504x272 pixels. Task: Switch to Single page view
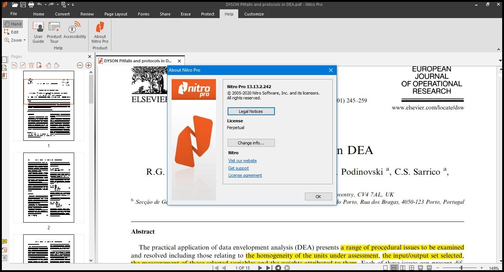[385, 268]
